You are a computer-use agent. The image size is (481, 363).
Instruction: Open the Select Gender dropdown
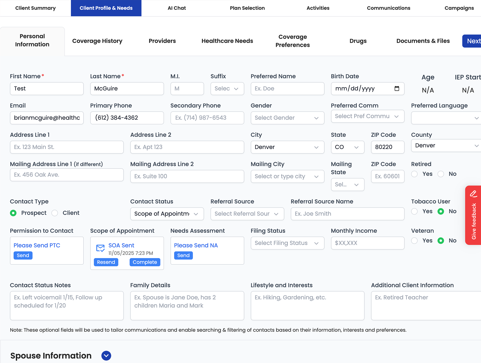coord(287,118)
